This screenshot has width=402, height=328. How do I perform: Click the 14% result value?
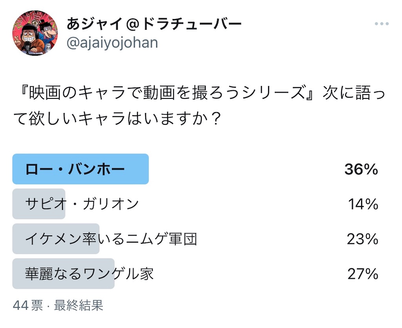pos(363,204)
